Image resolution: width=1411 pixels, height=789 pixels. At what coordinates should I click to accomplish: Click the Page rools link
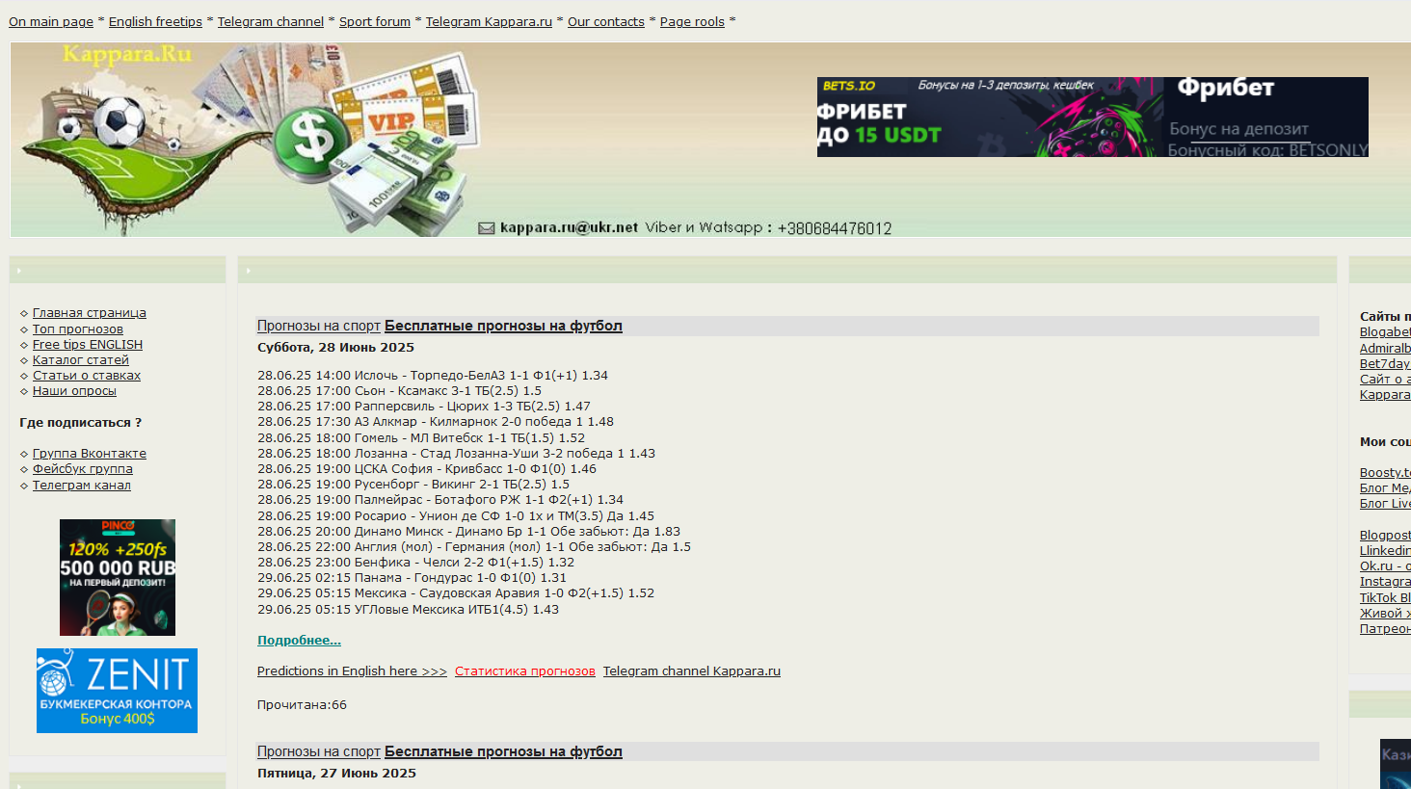click(691, 22)
